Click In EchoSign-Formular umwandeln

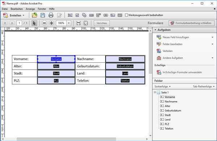[182, 72]
